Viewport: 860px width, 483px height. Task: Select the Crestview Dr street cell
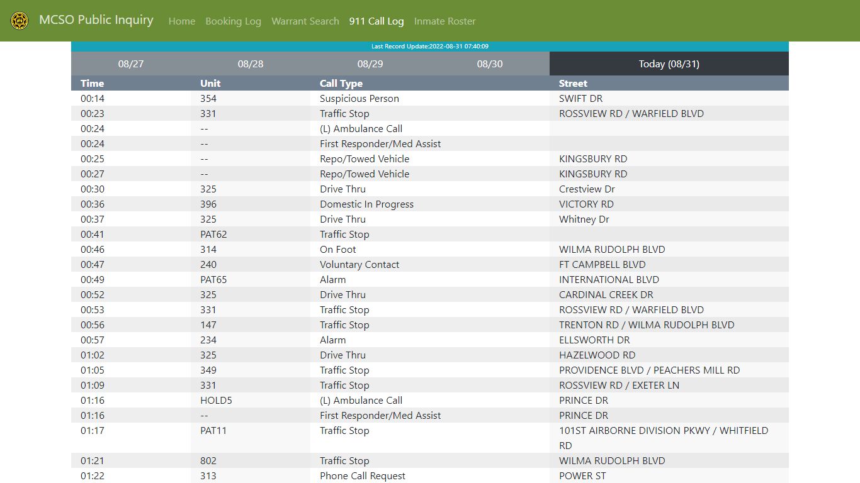point(669,189)
